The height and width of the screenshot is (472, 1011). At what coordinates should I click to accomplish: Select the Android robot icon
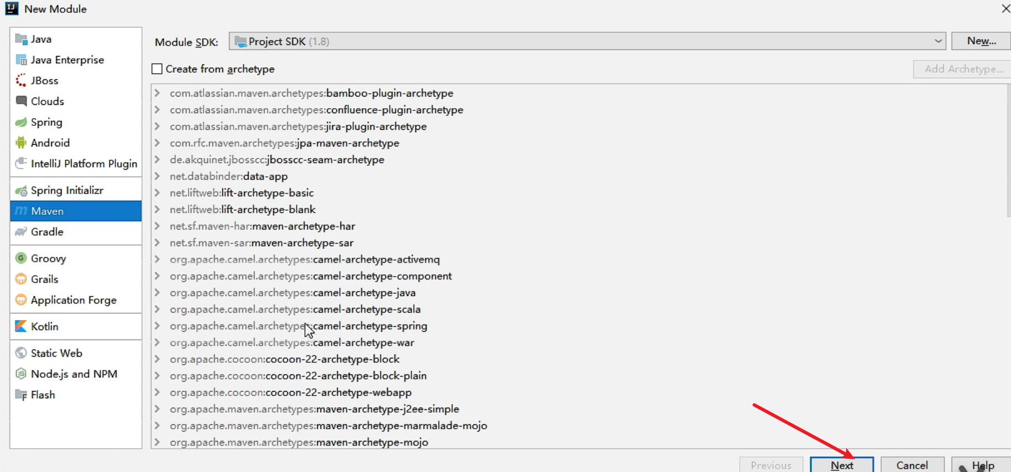tap(21, 143)
